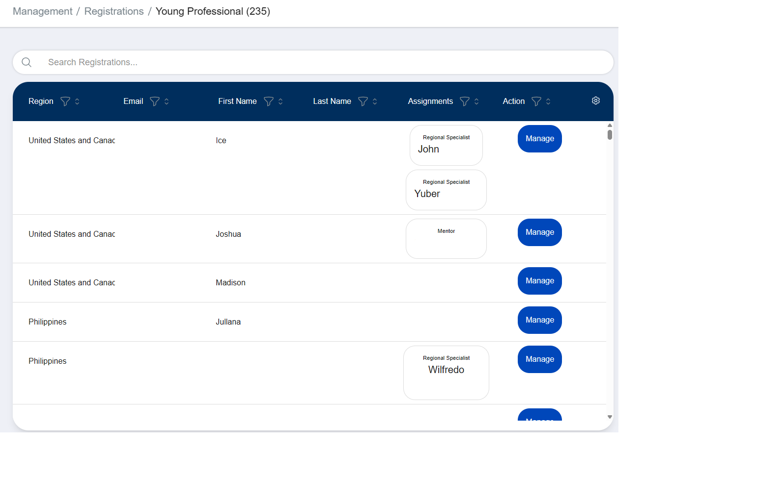Select the Yuber Regional Specialist card

tap(446, 190)
